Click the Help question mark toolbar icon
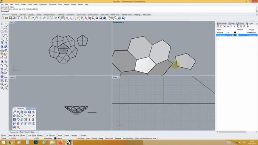This screenshot has height=145, width=258. click(123, 18)
